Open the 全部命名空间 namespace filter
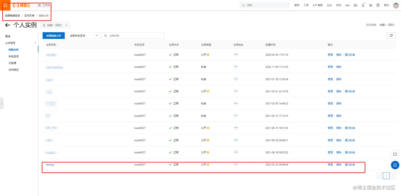 (83, 36)
